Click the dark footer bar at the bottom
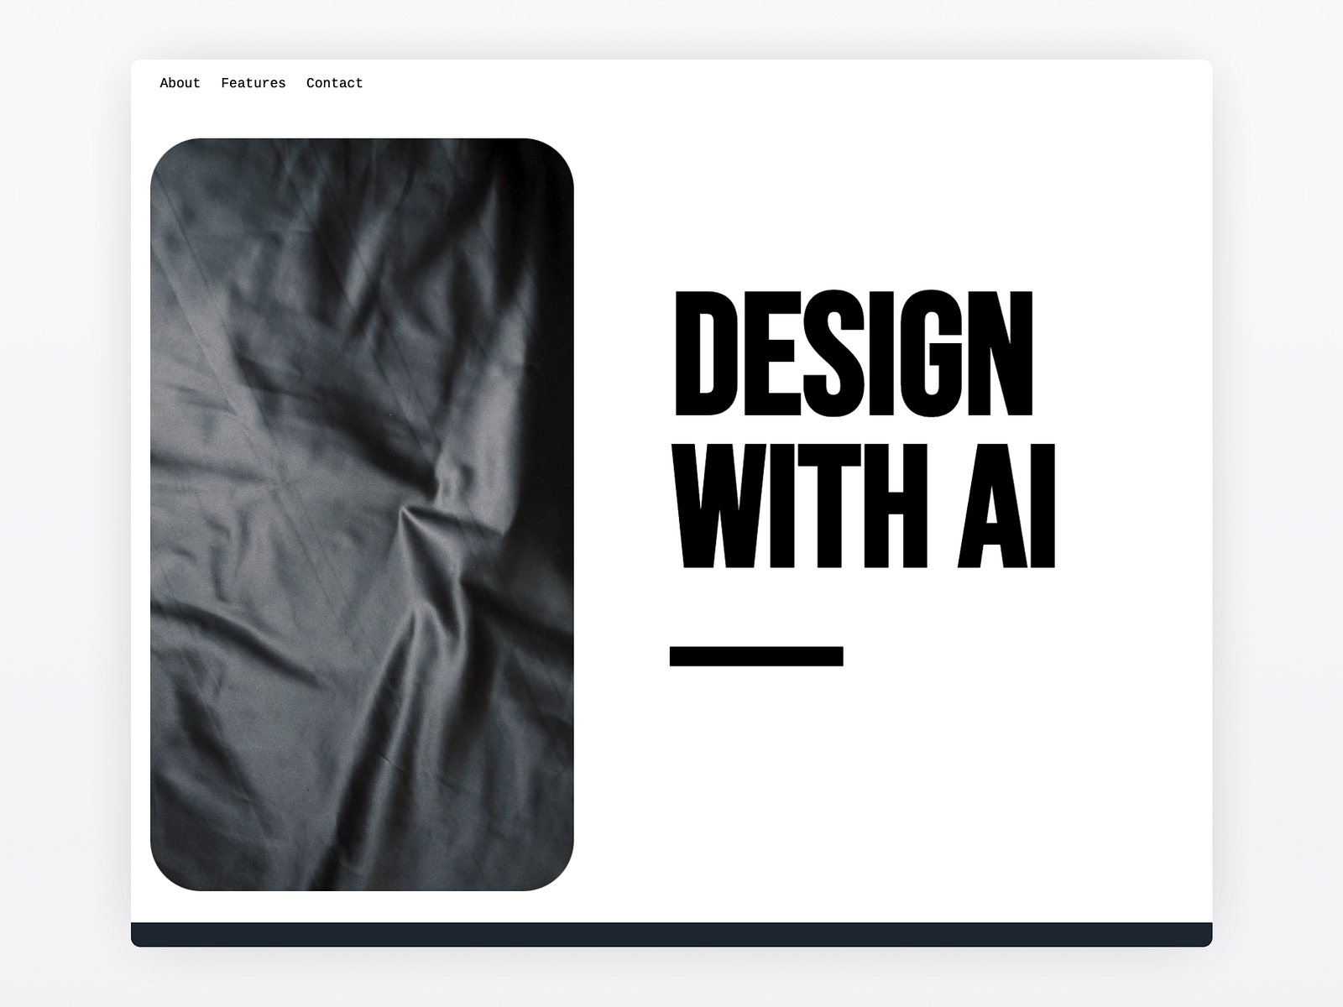The image size is (1343, 1007). point(671,931)
